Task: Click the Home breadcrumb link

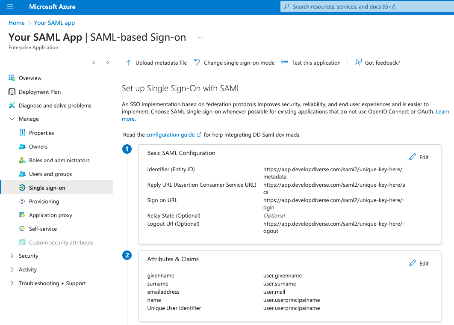Action: [x=17, y=23]
